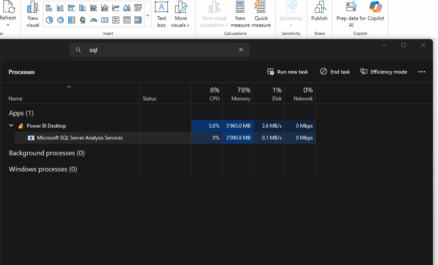The width and height of the screenshot is (438, 265).
Task: Insert a line chart visual
Action: (x=116, y=8)
